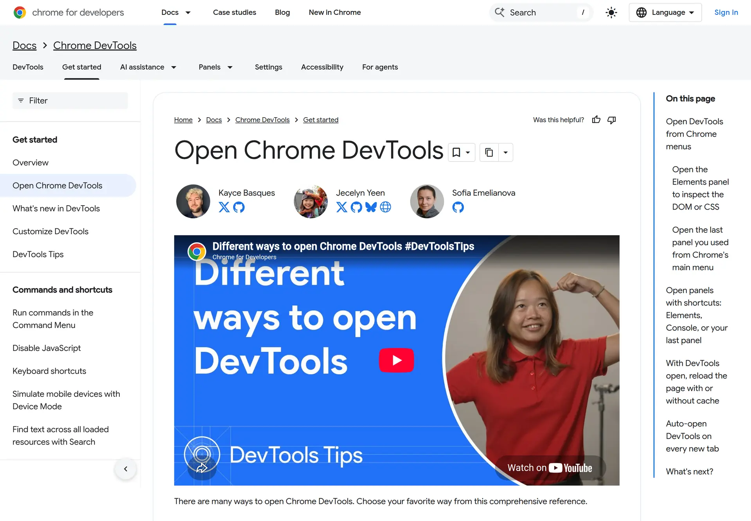Click the search magnifier sparkle icon
Image resolution: width=751 pixels, height=521 pixels.
coord(499,12)
